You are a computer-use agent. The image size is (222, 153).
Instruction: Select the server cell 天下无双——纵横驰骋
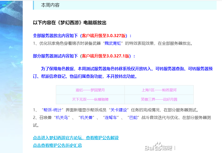click(90, 99)
